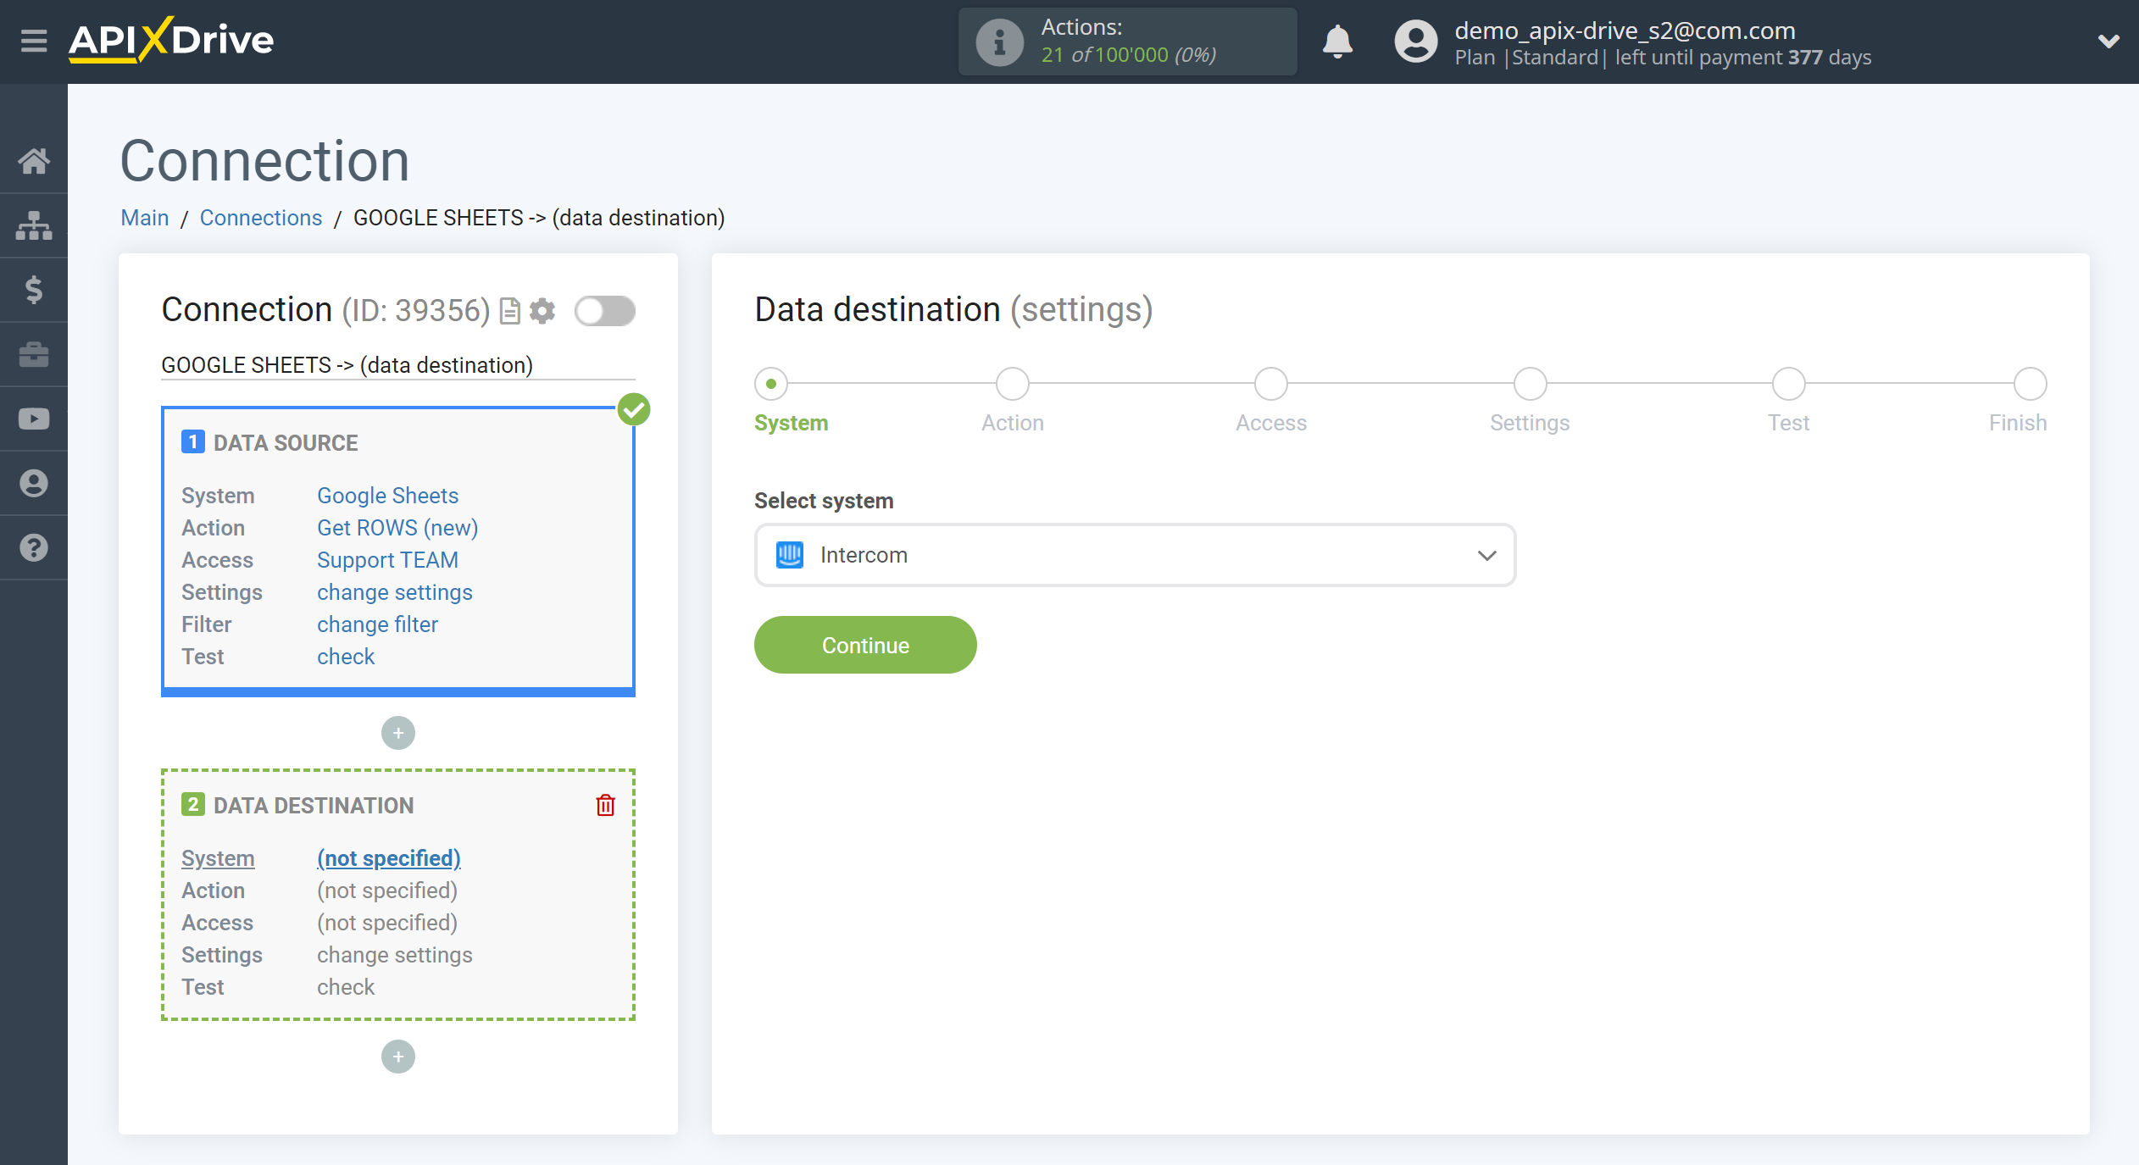Click the delete trash icon on Data Destination
Viewport: 2139px width, 1165px height.
[x=604, y=805]
